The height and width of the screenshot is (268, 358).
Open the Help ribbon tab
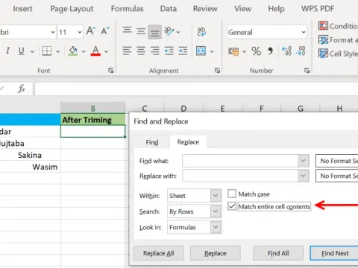click(276, 9)
